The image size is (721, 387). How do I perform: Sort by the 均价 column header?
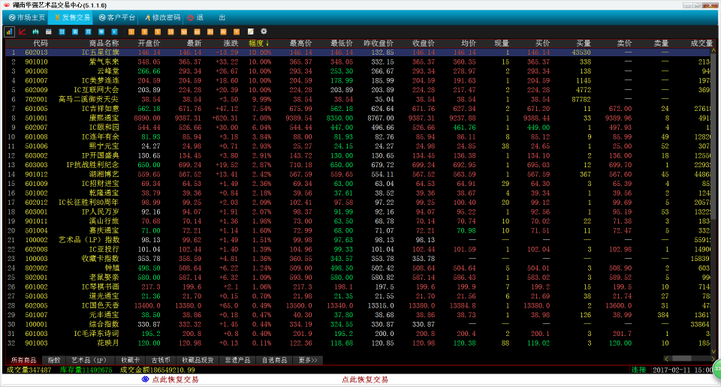pyautogui.click(x=468, y=43)
